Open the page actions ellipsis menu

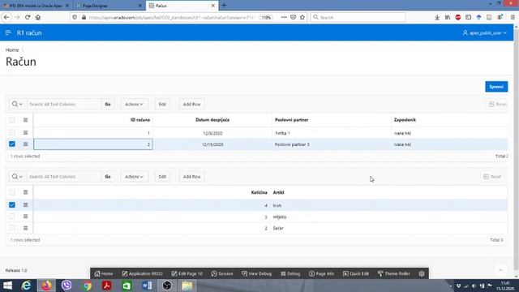[284, 17]
